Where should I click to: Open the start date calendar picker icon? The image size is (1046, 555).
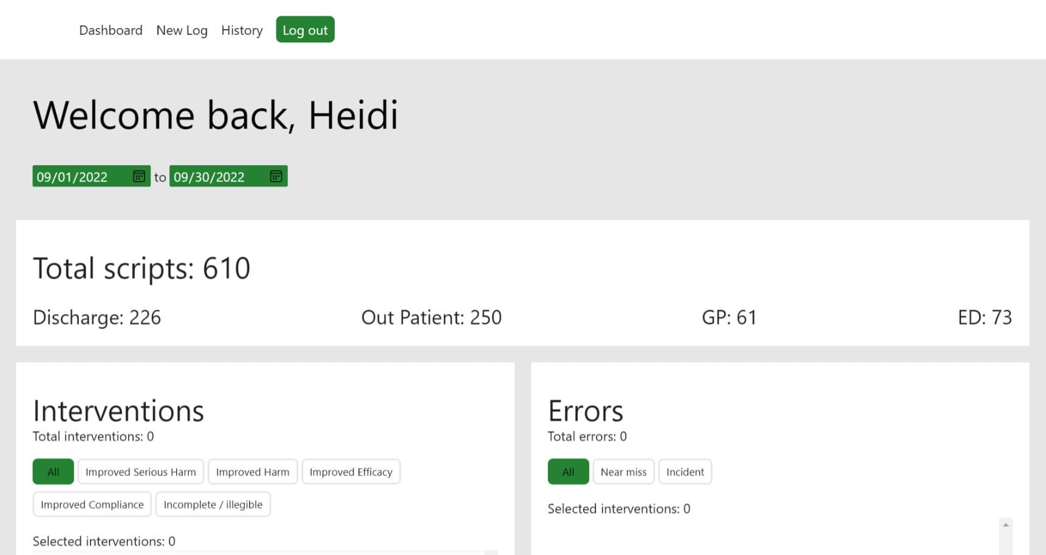(139, 176)
